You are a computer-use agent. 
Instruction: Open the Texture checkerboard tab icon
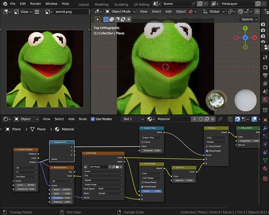tap(265, 178)
